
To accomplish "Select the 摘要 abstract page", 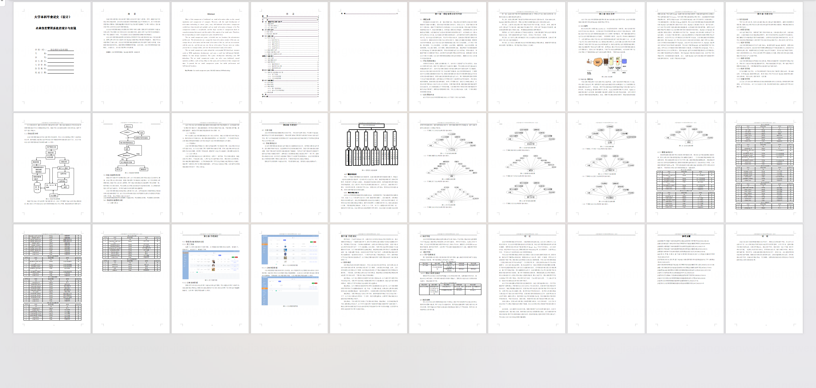I will (131, 57).
